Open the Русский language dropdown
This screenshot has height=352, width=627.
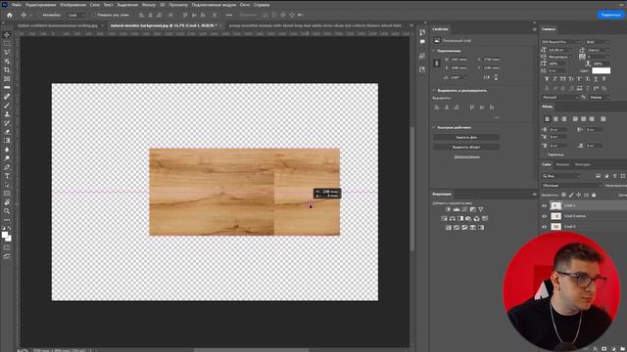pyautogui.click(x=560, y=97)
